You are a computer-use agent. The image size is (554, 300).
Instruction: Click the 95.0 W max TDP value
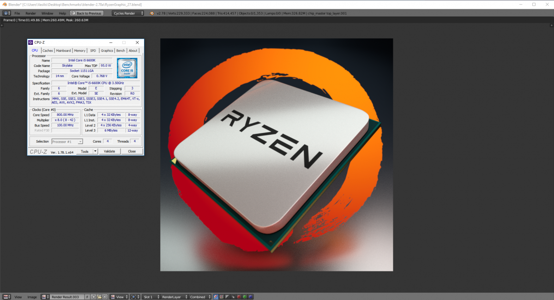point(106,66)
